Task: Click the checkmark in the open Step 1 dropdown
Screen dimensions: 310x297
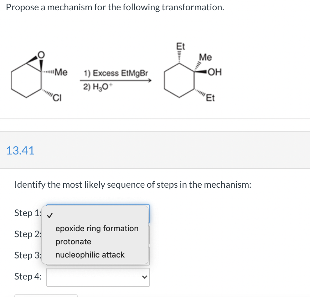Action: [x=50, y=215]
